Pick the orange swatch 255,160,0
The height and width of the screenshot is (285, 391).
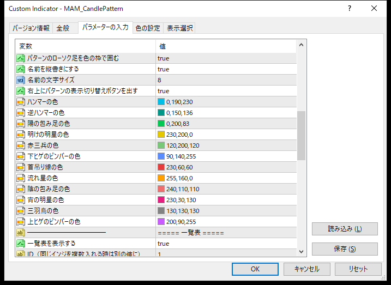pyautogui.click(x=161, y=178)
